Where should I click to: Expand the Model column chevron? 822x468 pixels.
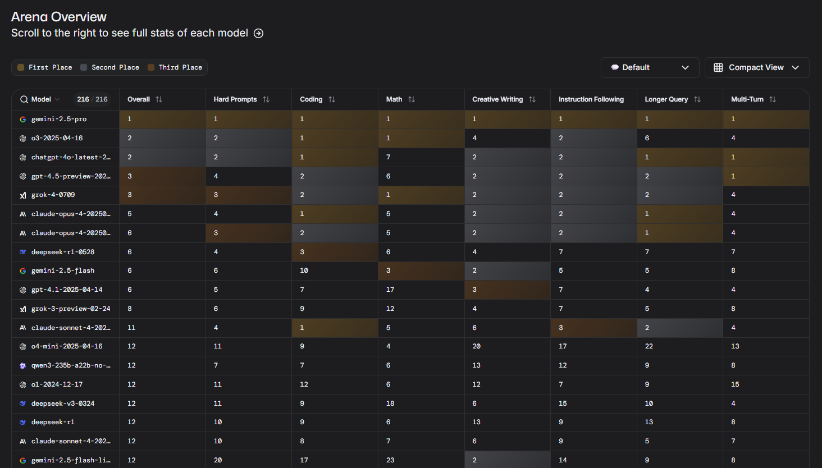57,99
